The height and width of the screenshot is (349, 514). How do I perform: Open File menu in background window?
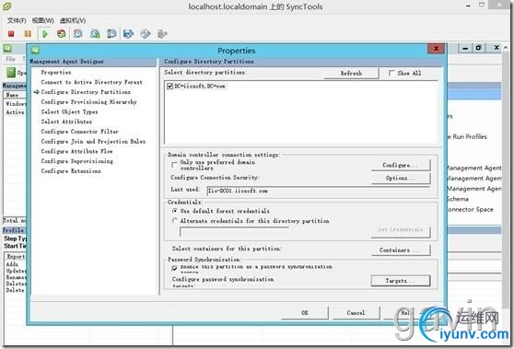click(10, 59)
